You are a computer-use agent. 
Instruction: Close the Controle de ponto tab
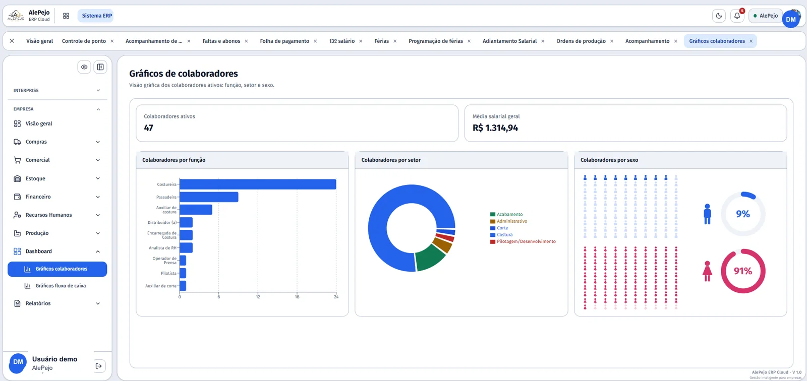pyautogui.click(x=112, y=41)
